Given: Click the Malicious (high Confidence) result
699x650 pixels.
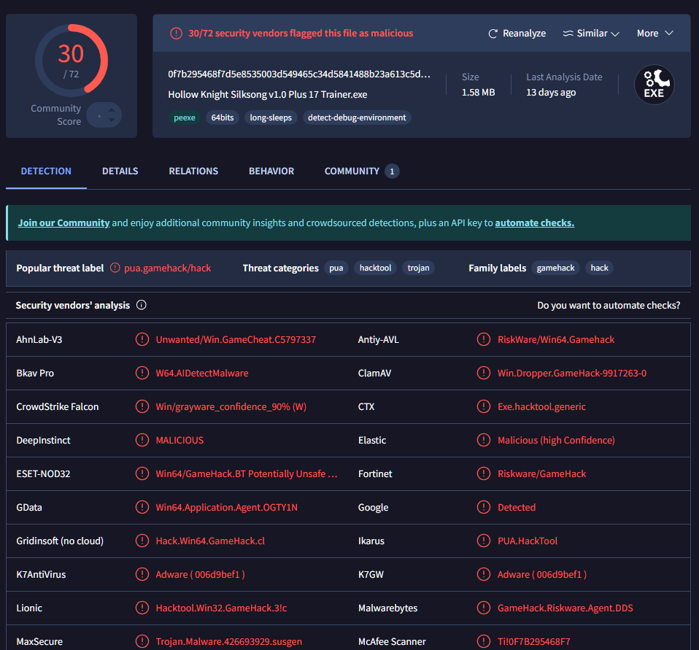Looking at the screenshot, I should point(556,441).
